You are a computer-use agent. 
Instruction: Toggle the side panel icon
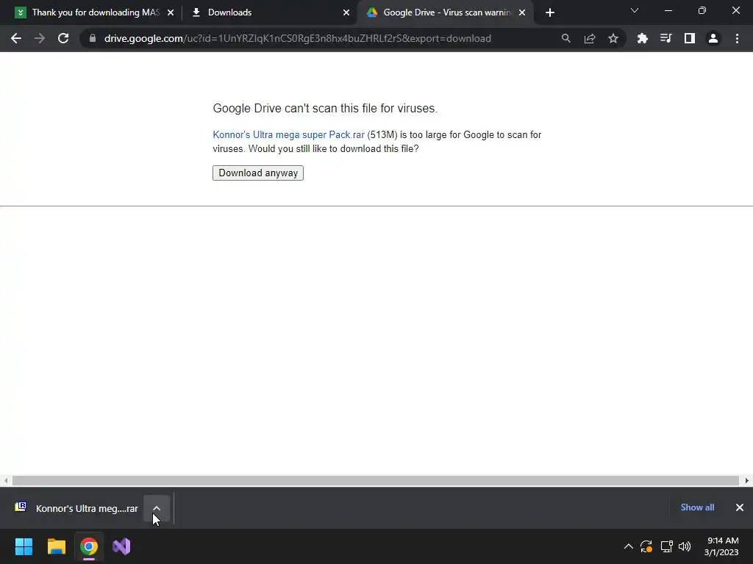[x=689, y=38]
